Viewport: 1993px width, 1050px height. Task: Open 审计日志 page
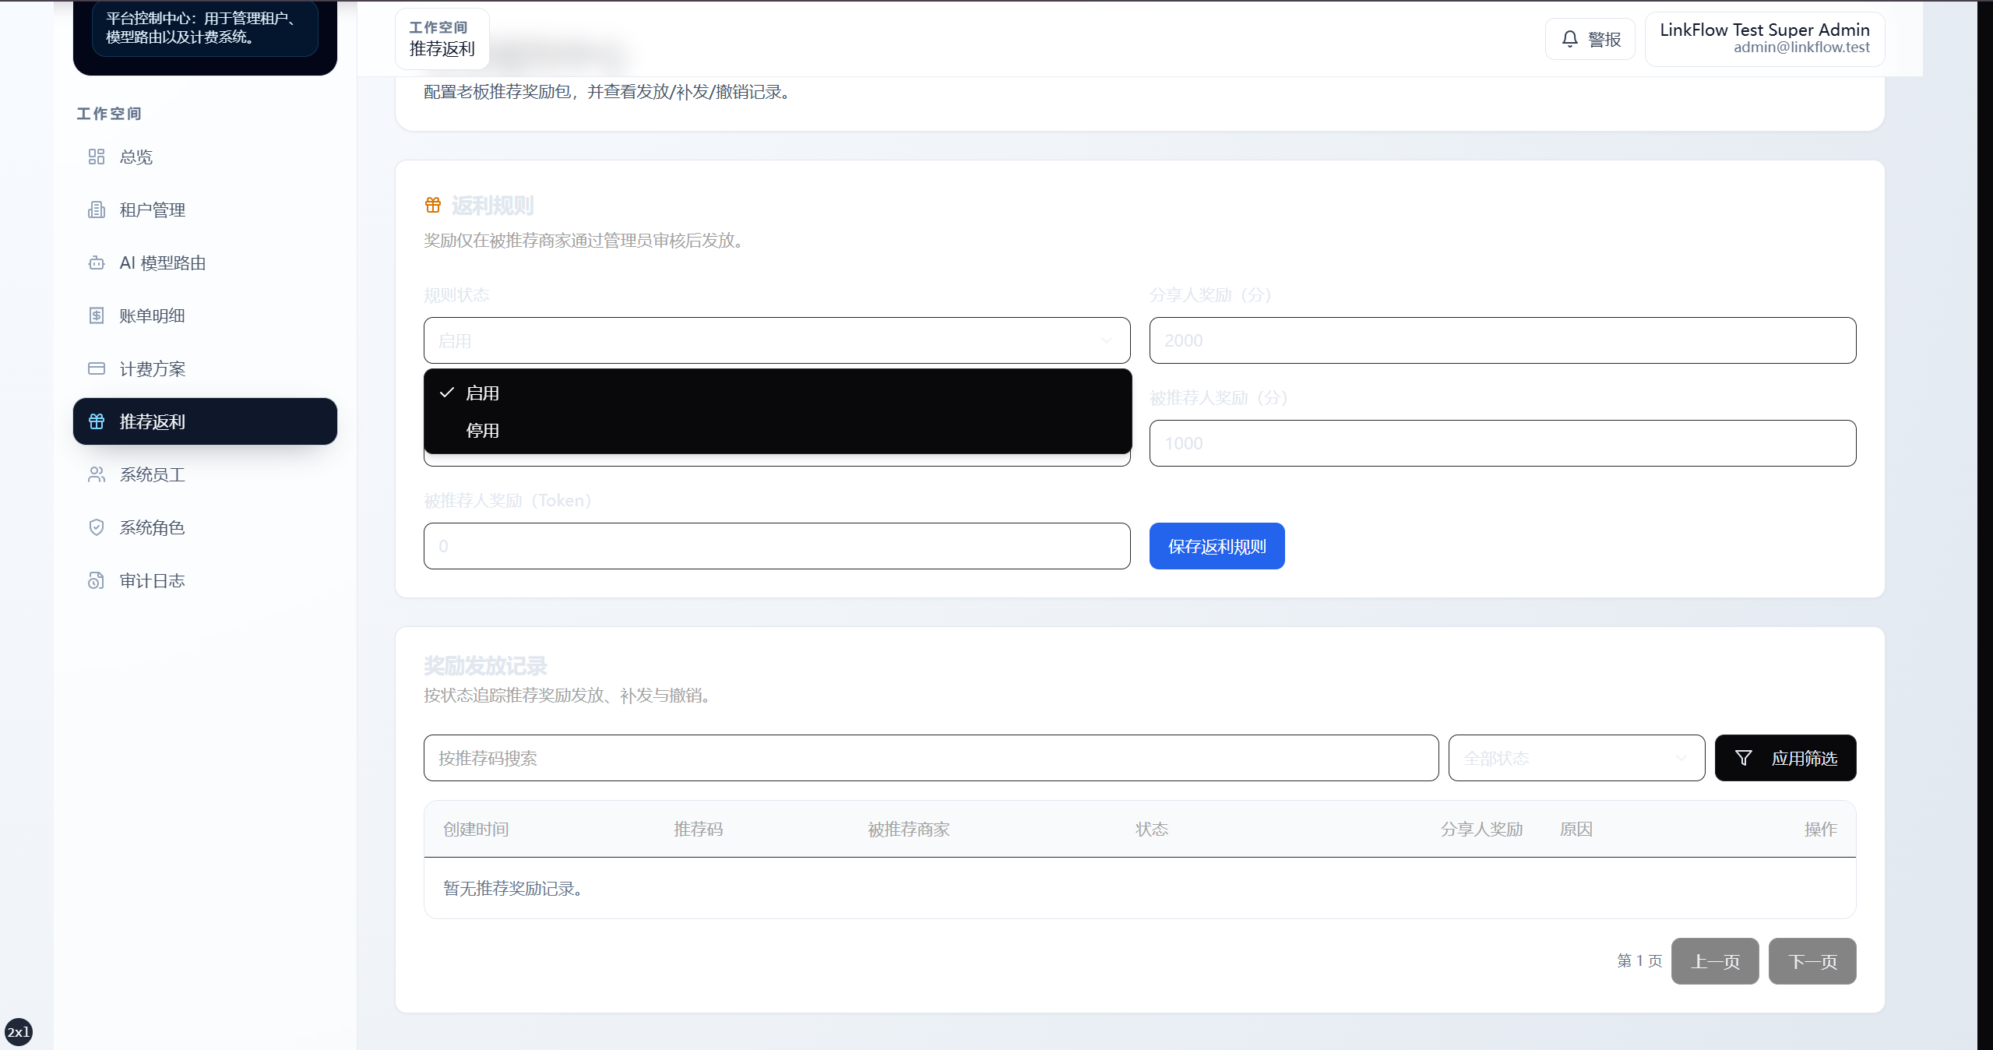tap(205, 581)
